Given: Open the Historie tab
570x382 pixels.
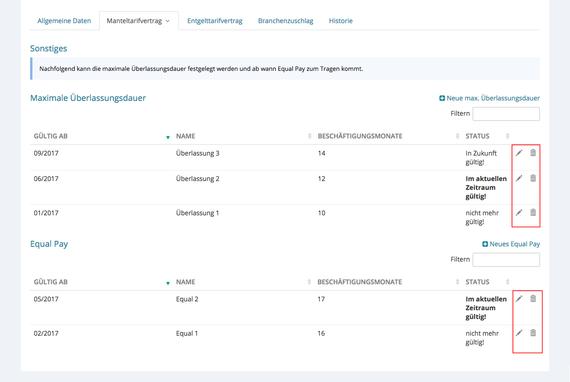Looking at the screenshot, I should click(341, 21).
